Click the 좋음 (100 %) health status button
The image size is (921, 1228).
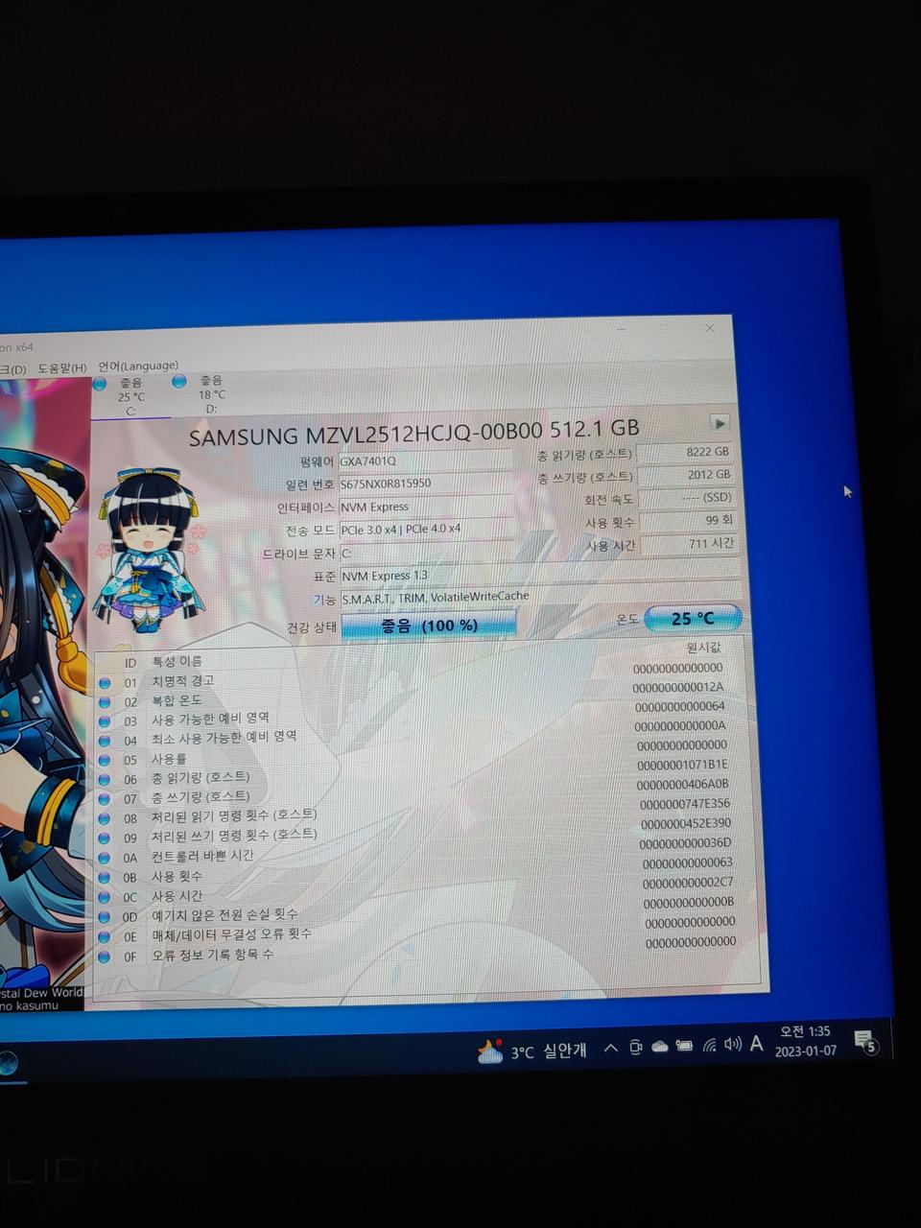click(428, 626)
